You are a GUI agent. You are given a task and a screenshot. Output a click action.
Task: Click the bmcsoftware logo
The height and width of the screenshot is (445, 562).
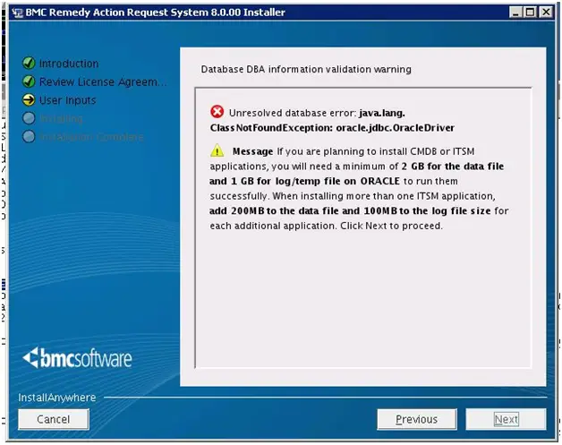click(77, 357)
